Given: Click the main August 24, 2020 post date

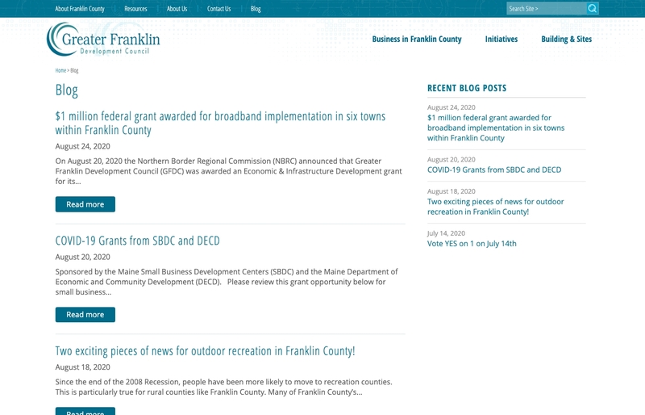Looking at the screenshot, I should 83,146.
